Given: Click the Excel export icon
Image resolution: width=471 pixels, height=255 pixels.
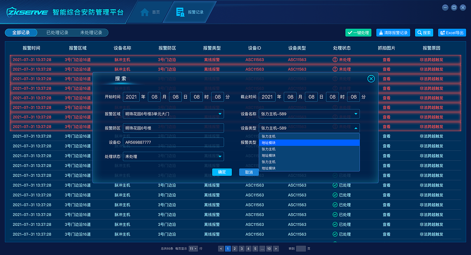Looking at the screenshot, I should [442, 32].
